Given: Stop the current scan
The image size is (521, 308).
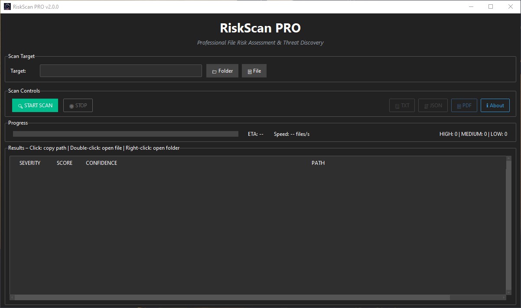Looking at the screenshot, I should click(x=78, y=105).
